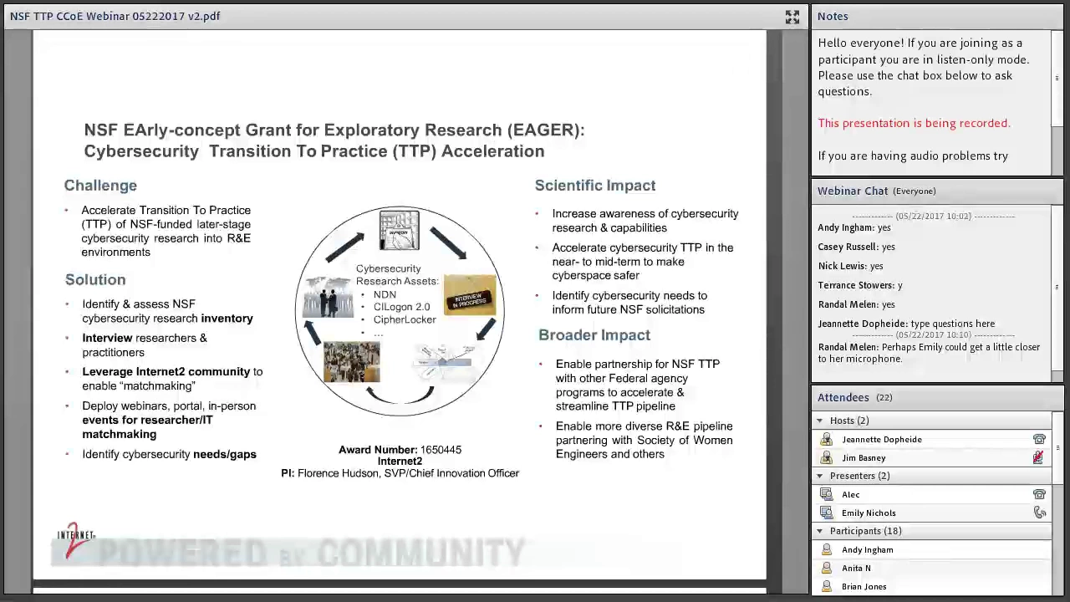This screenshot has height=602, width=1070.
Task: Click the chat message 'Terrance Stowers: y'
Action: coord(860,285)
